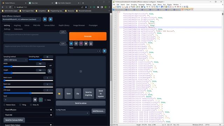Switch to the img2img tab
Viewport: 224px width, 126px height.
(17, 25)
